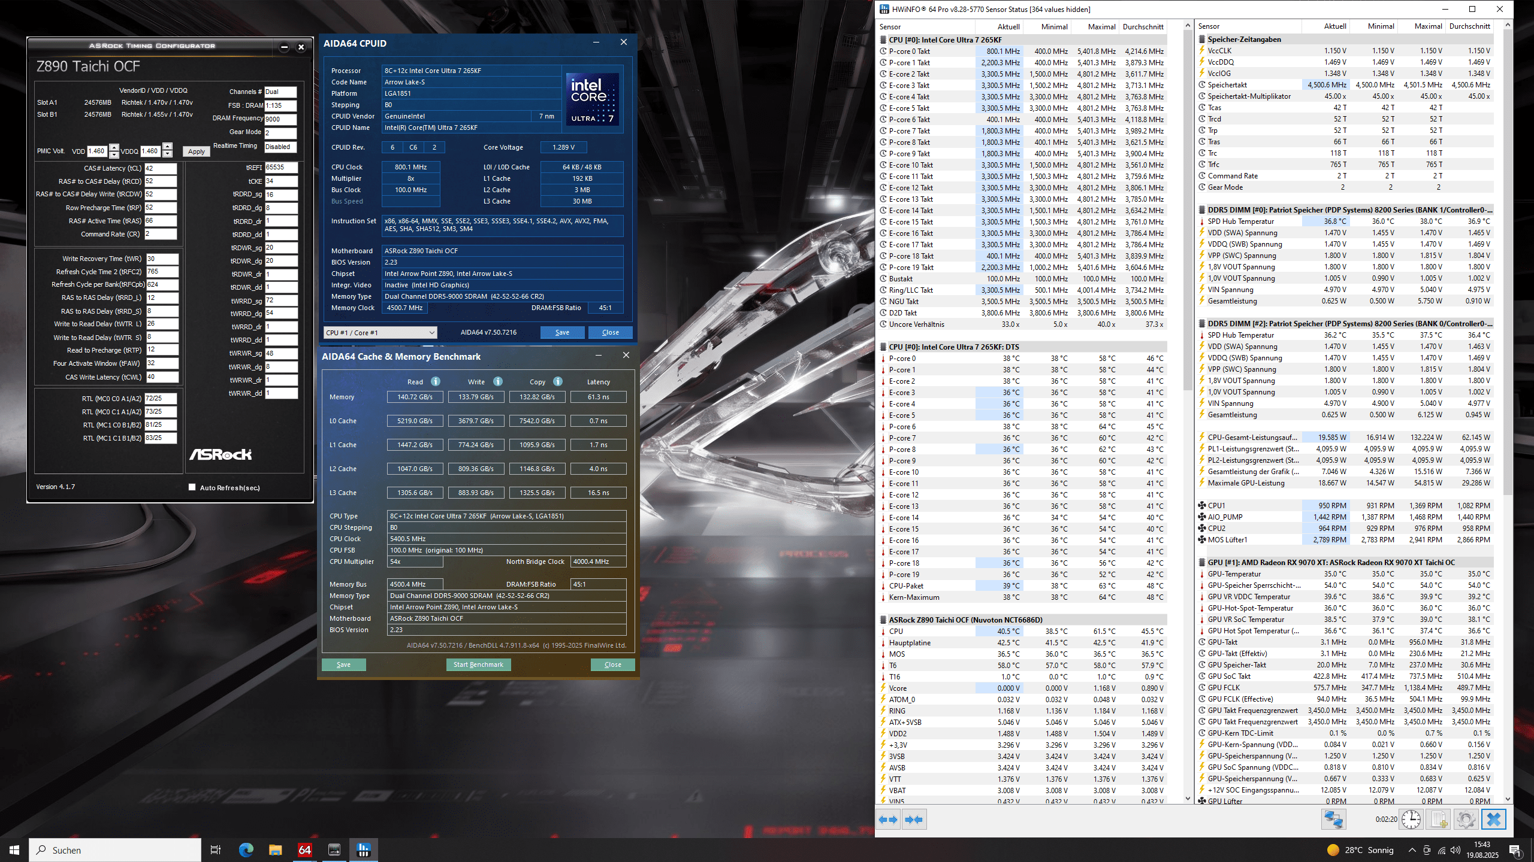Open HWiNFO remote network monitoring icon
1534x862 pixels.
[x=1334, y=819]
